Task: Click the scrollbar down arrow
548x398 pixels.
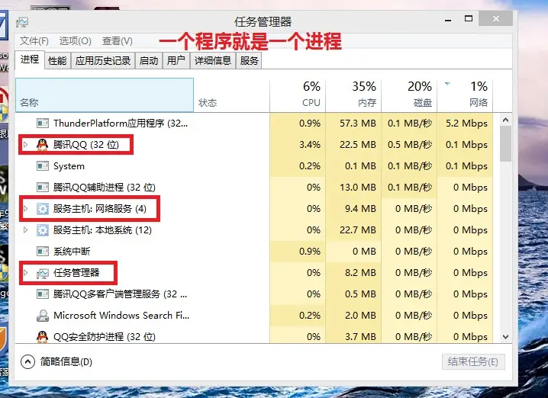Action: pyautogui.click(x=506, y=337)
